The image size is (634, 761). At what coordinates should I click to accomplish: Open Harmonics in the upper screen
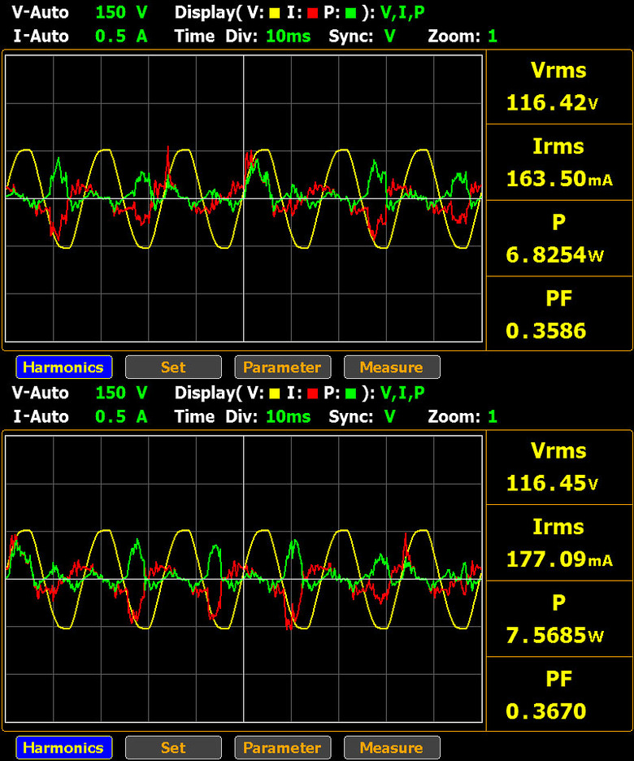[x=64, y=367]
